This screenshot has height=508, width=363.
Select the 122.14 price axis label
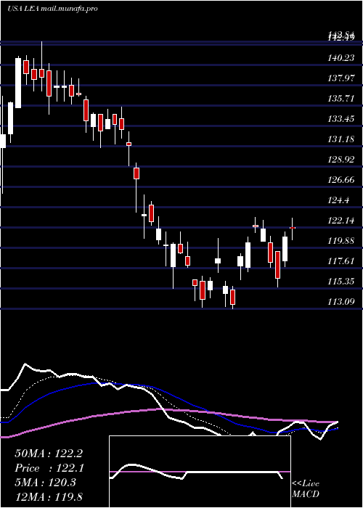pos(340,221)
